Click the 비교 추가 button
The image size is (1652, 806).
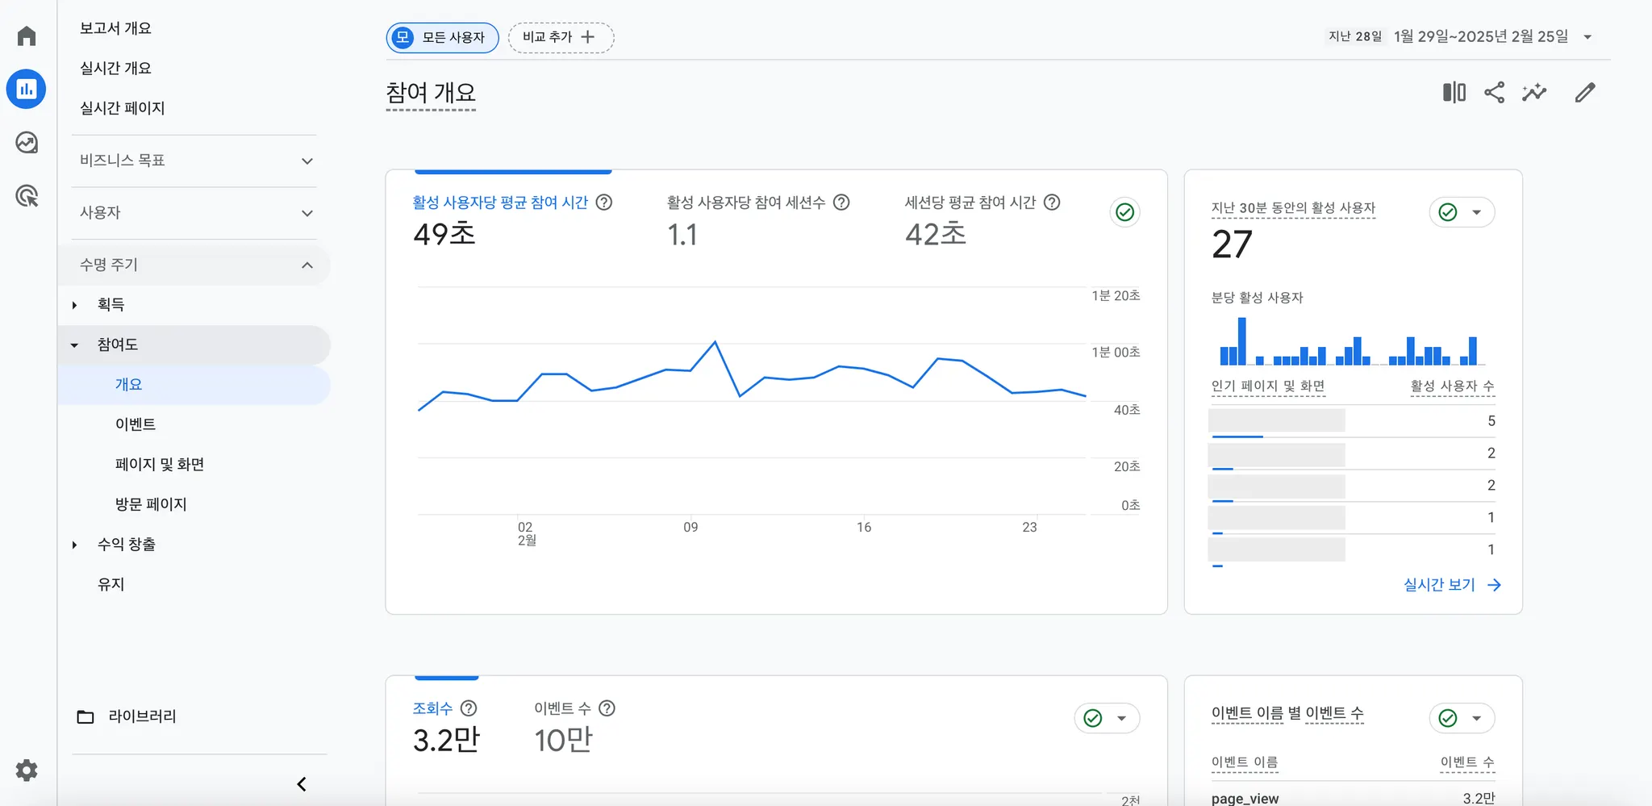tap(561, 38)
